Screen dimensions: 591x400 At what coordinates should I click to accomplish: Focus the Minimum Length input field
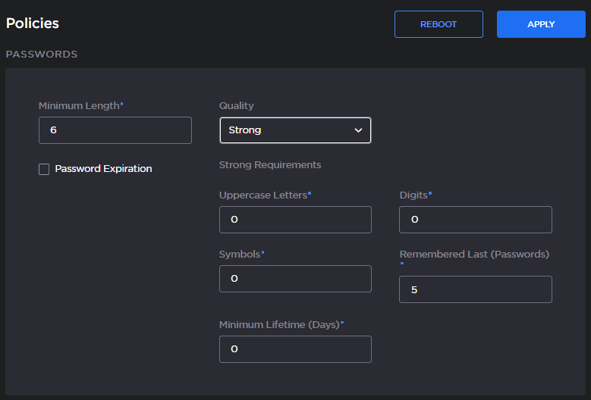115,130
